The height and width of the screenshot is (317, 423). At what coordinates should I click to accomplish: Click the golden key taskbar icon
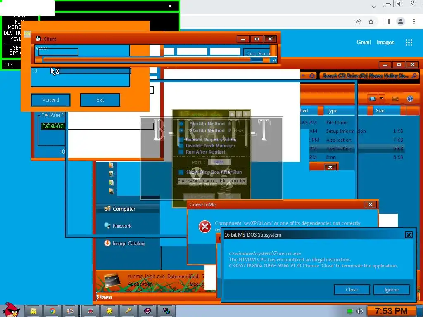click(128, 311)
